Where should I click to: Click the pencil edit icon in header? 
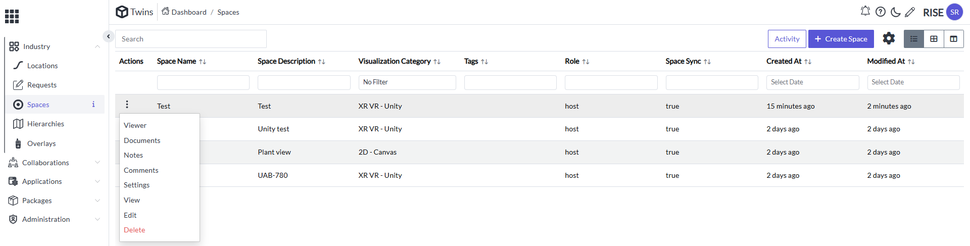pos(910,12)
